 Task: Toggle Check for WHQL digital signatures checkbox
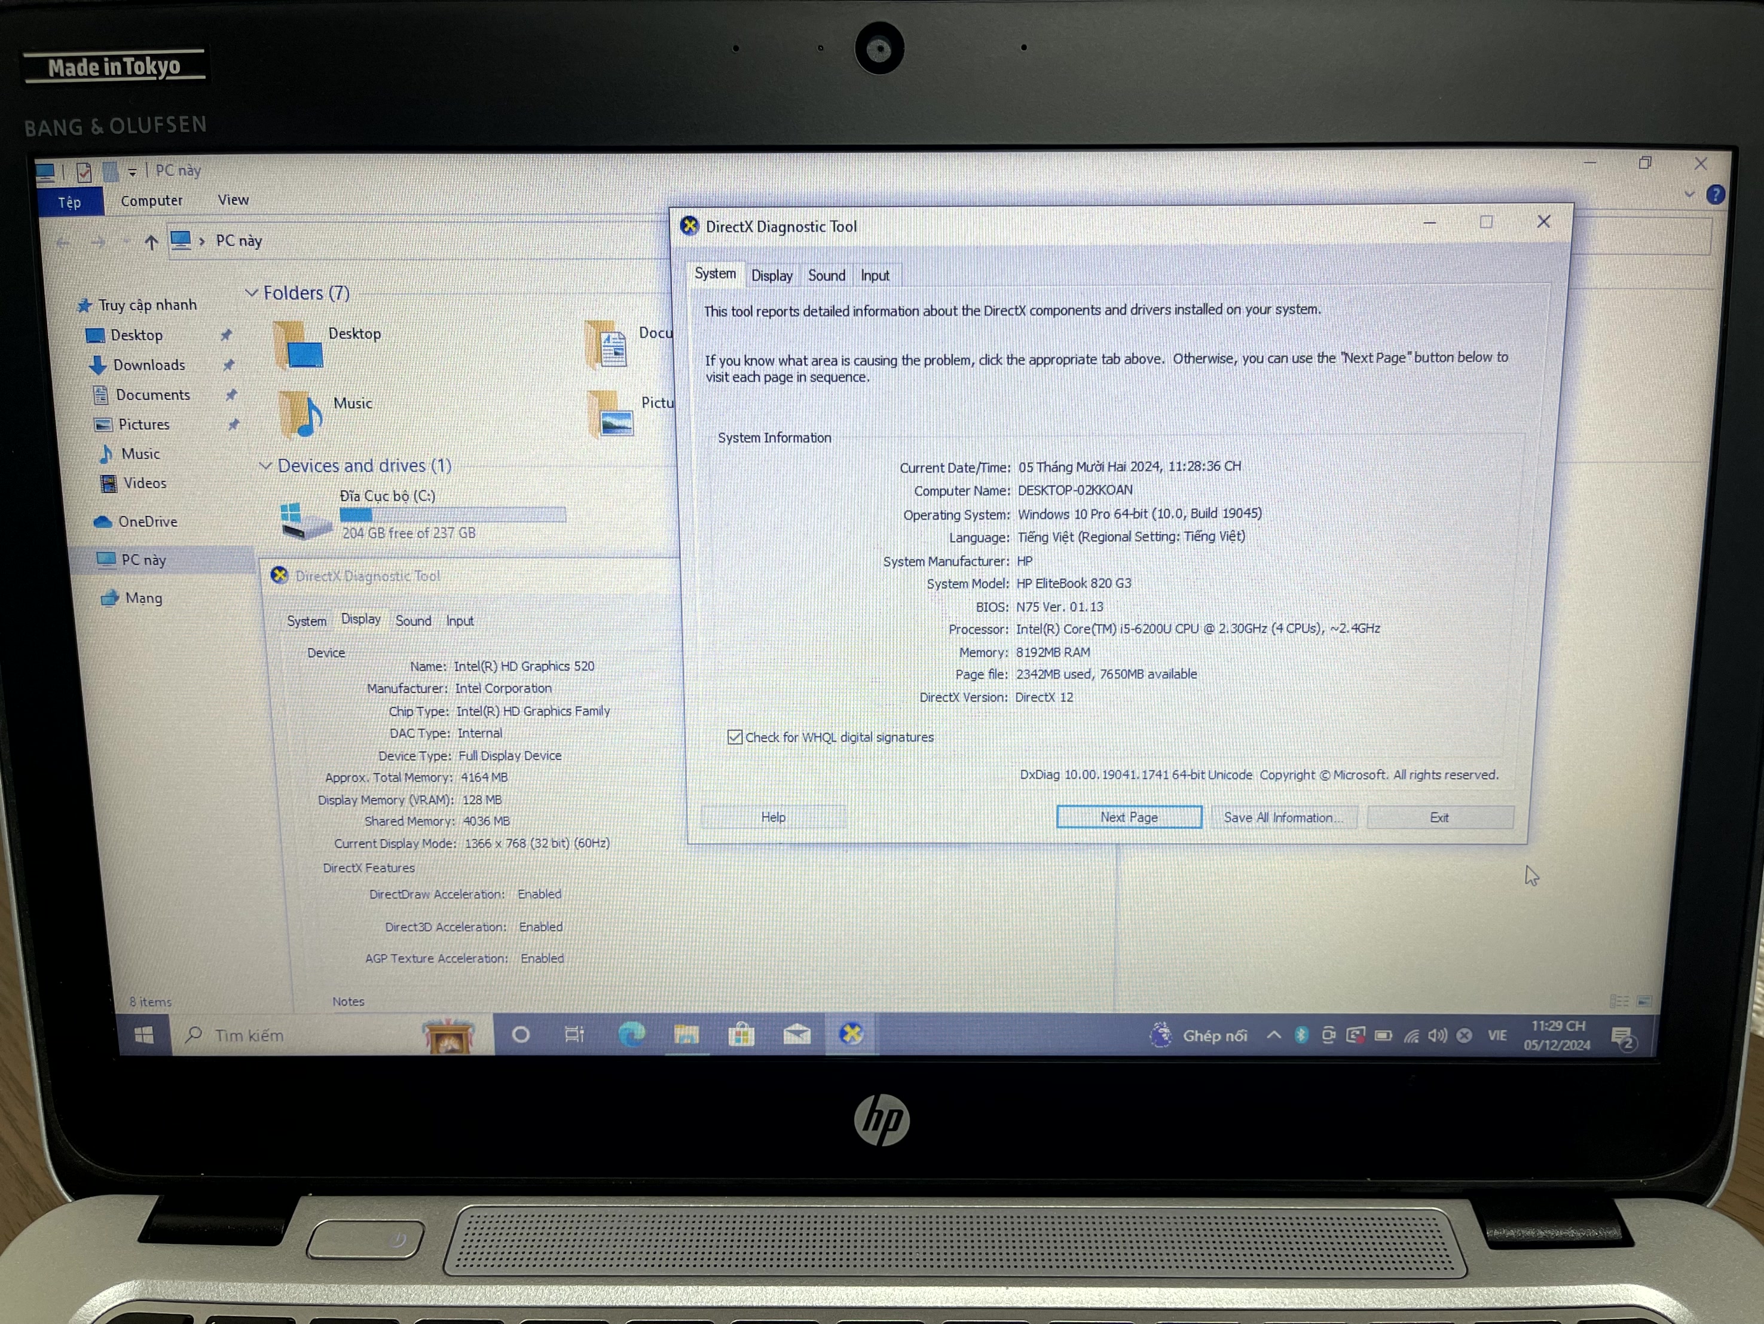point(735,737)
